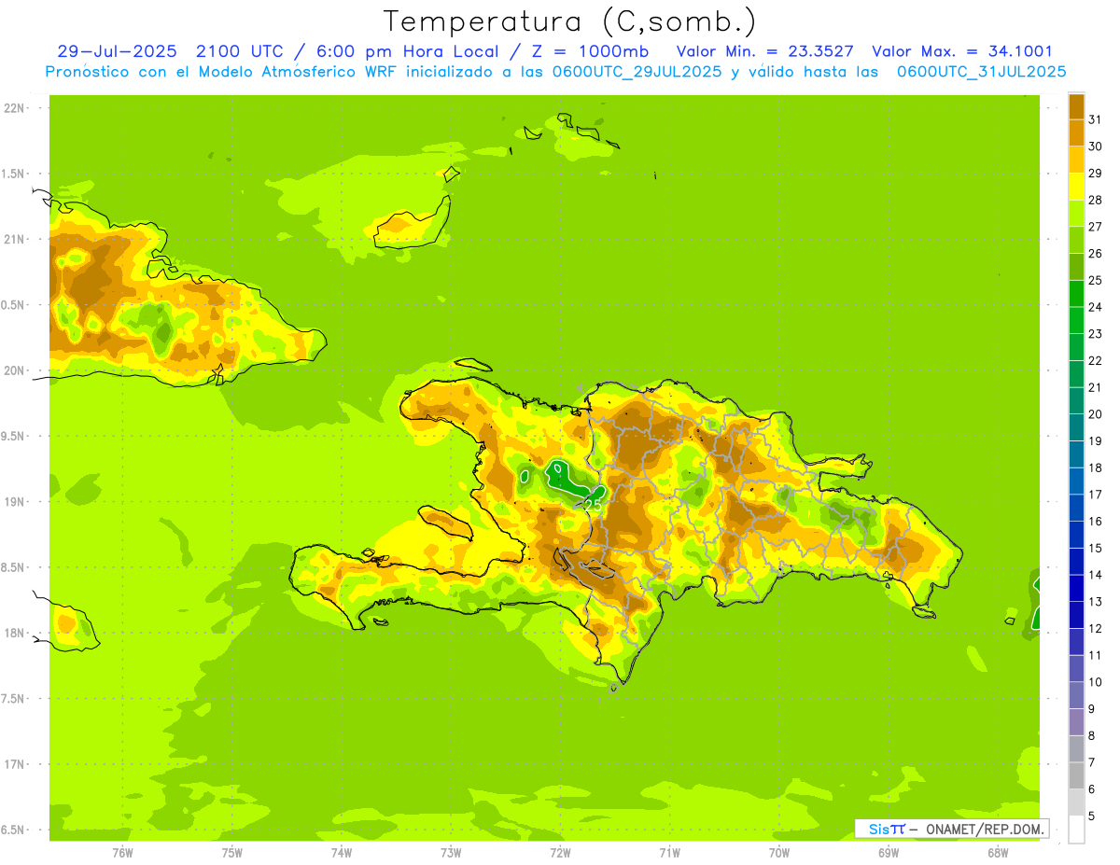Click the legend value "24"
1120x865 pixels.
pyautogui.click(x=1095, y=307)
